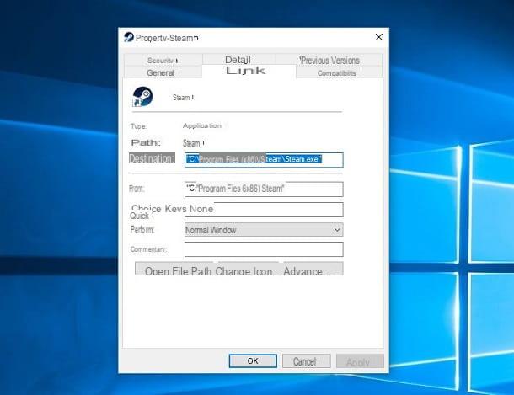Close the Property-Steam dialog
Screen dimensions: 514x395
379,37
